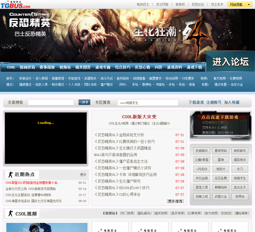Go to 精美图赏 nav tab

(83, 67)
